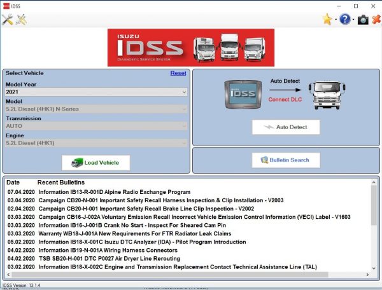Click the magnifier icon on Bulletin Search
The image size is (382, 290).
click(x=264, y=160)
